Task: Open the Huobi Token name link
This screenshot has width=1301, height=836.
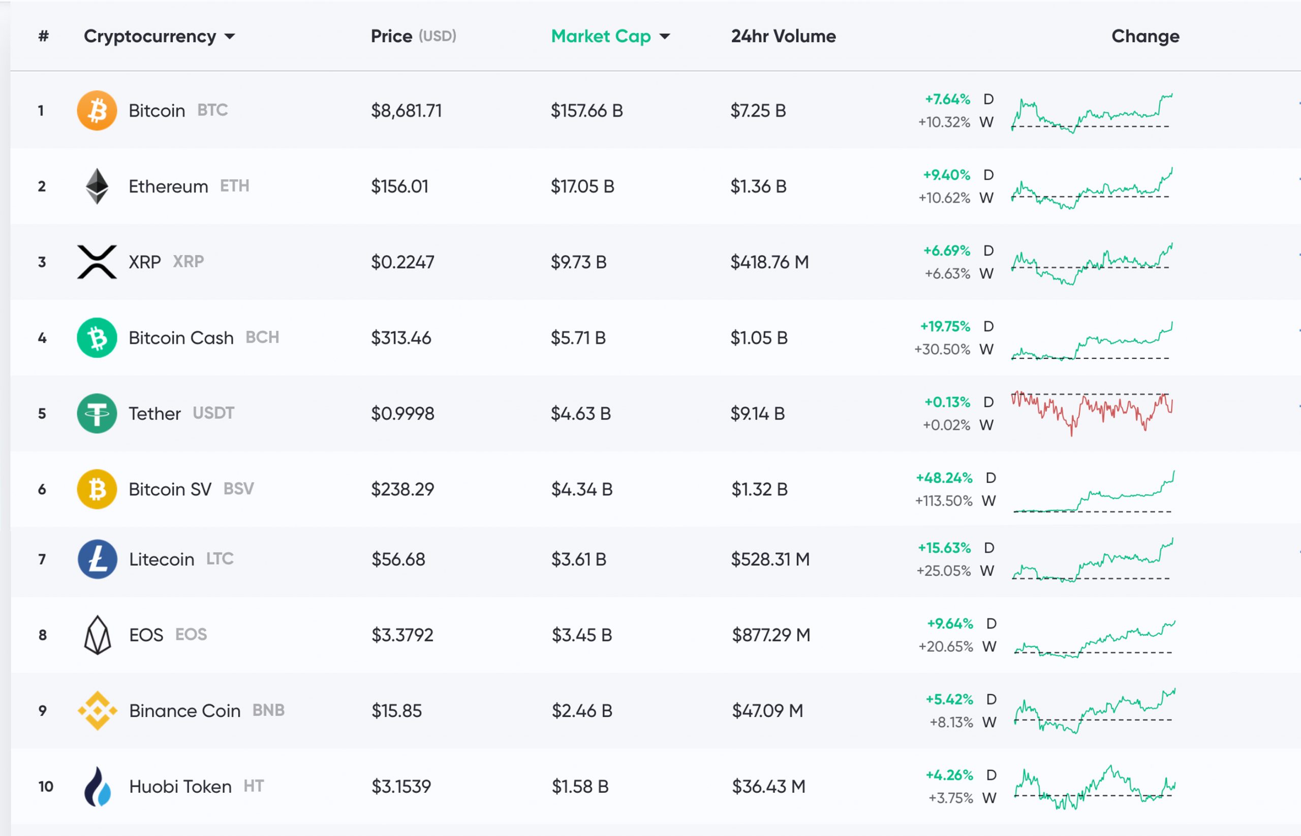Action: point(180,786)
